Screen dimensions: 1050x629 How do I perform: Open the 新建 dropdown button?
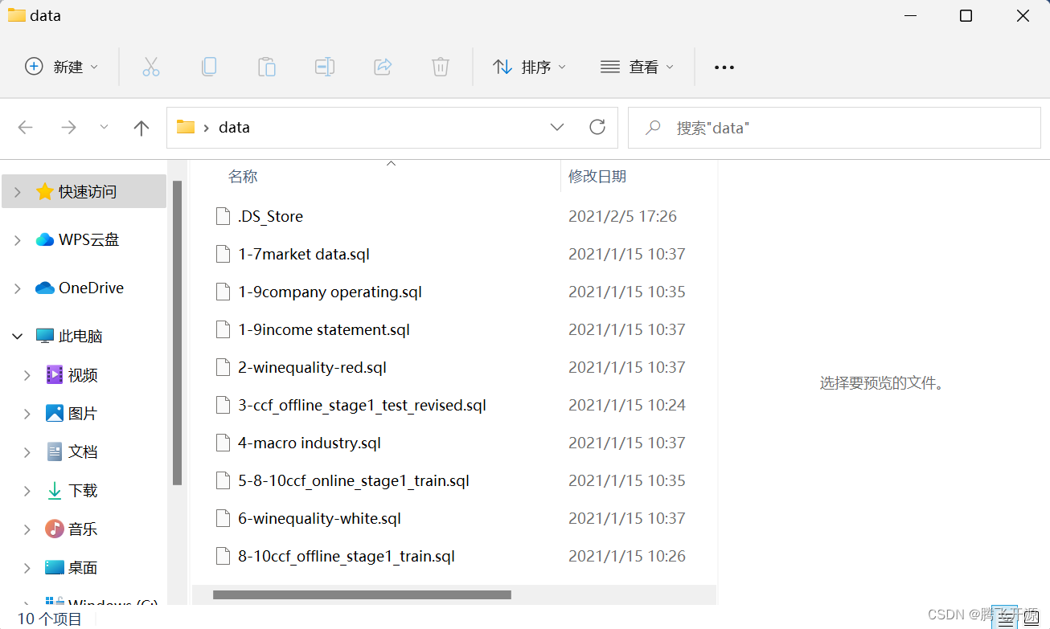pos(62,67)
